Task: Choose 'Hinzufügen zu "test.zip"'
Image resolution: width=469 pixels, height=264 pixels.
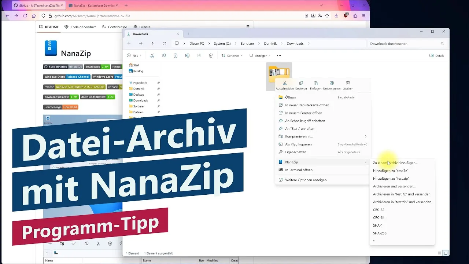Action: click(391, 179)
